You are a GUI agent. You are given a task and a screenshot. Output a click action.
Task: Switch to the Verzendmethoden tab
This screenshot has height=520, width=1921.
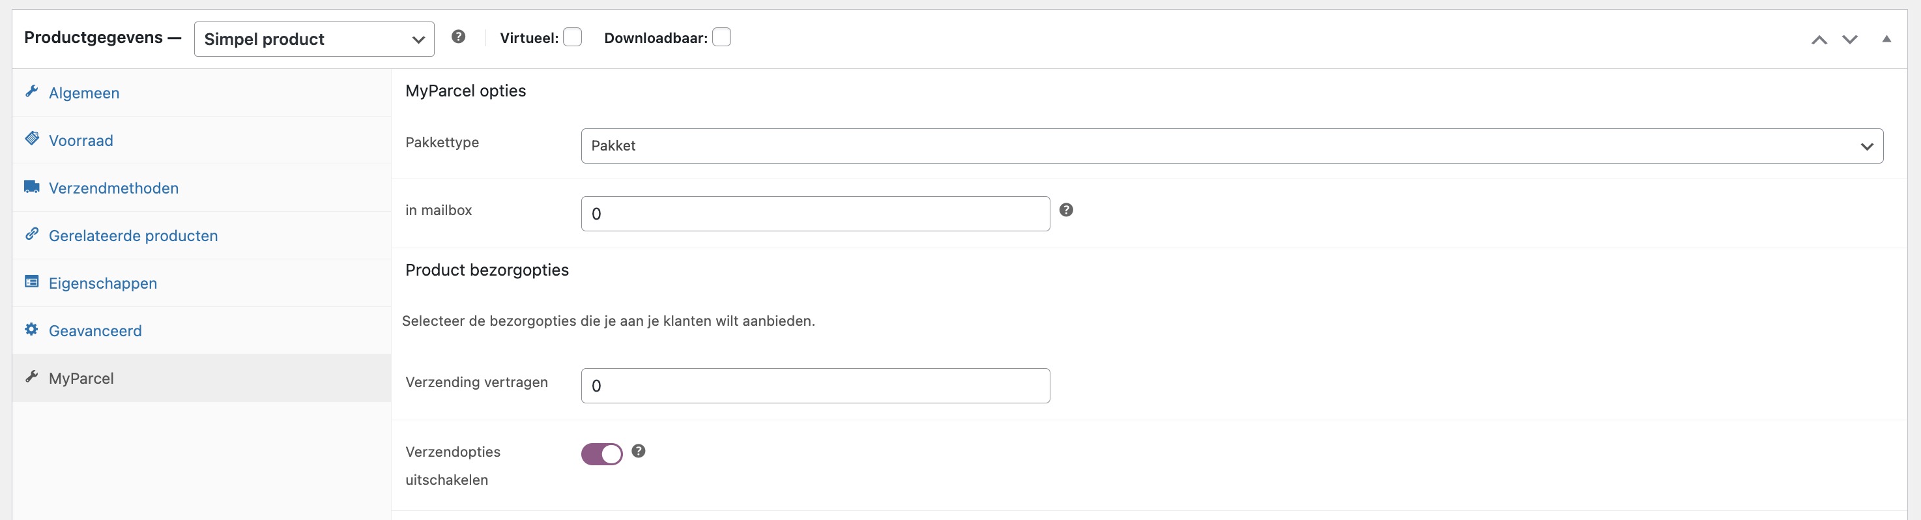pos(113,187)
